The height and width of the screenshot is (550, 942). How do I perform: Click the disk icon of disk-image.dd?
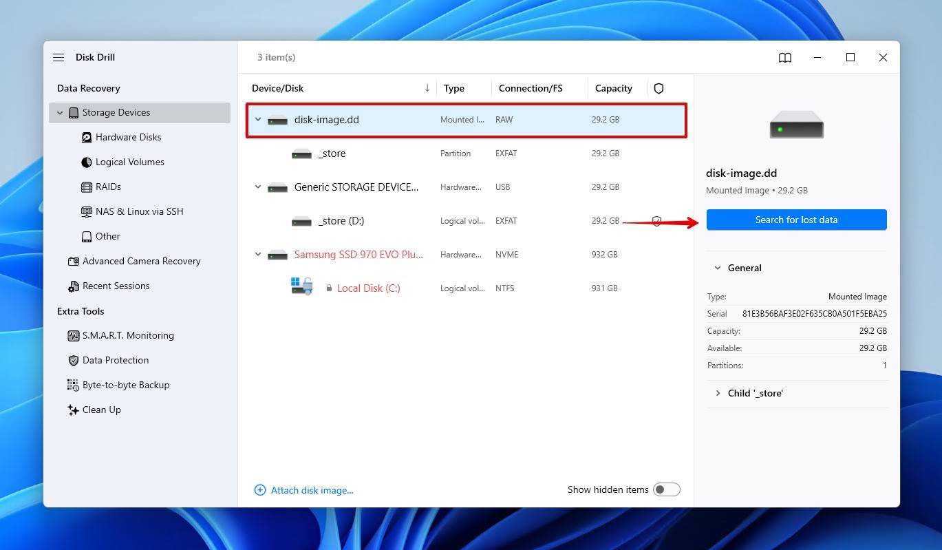point(278,120)
